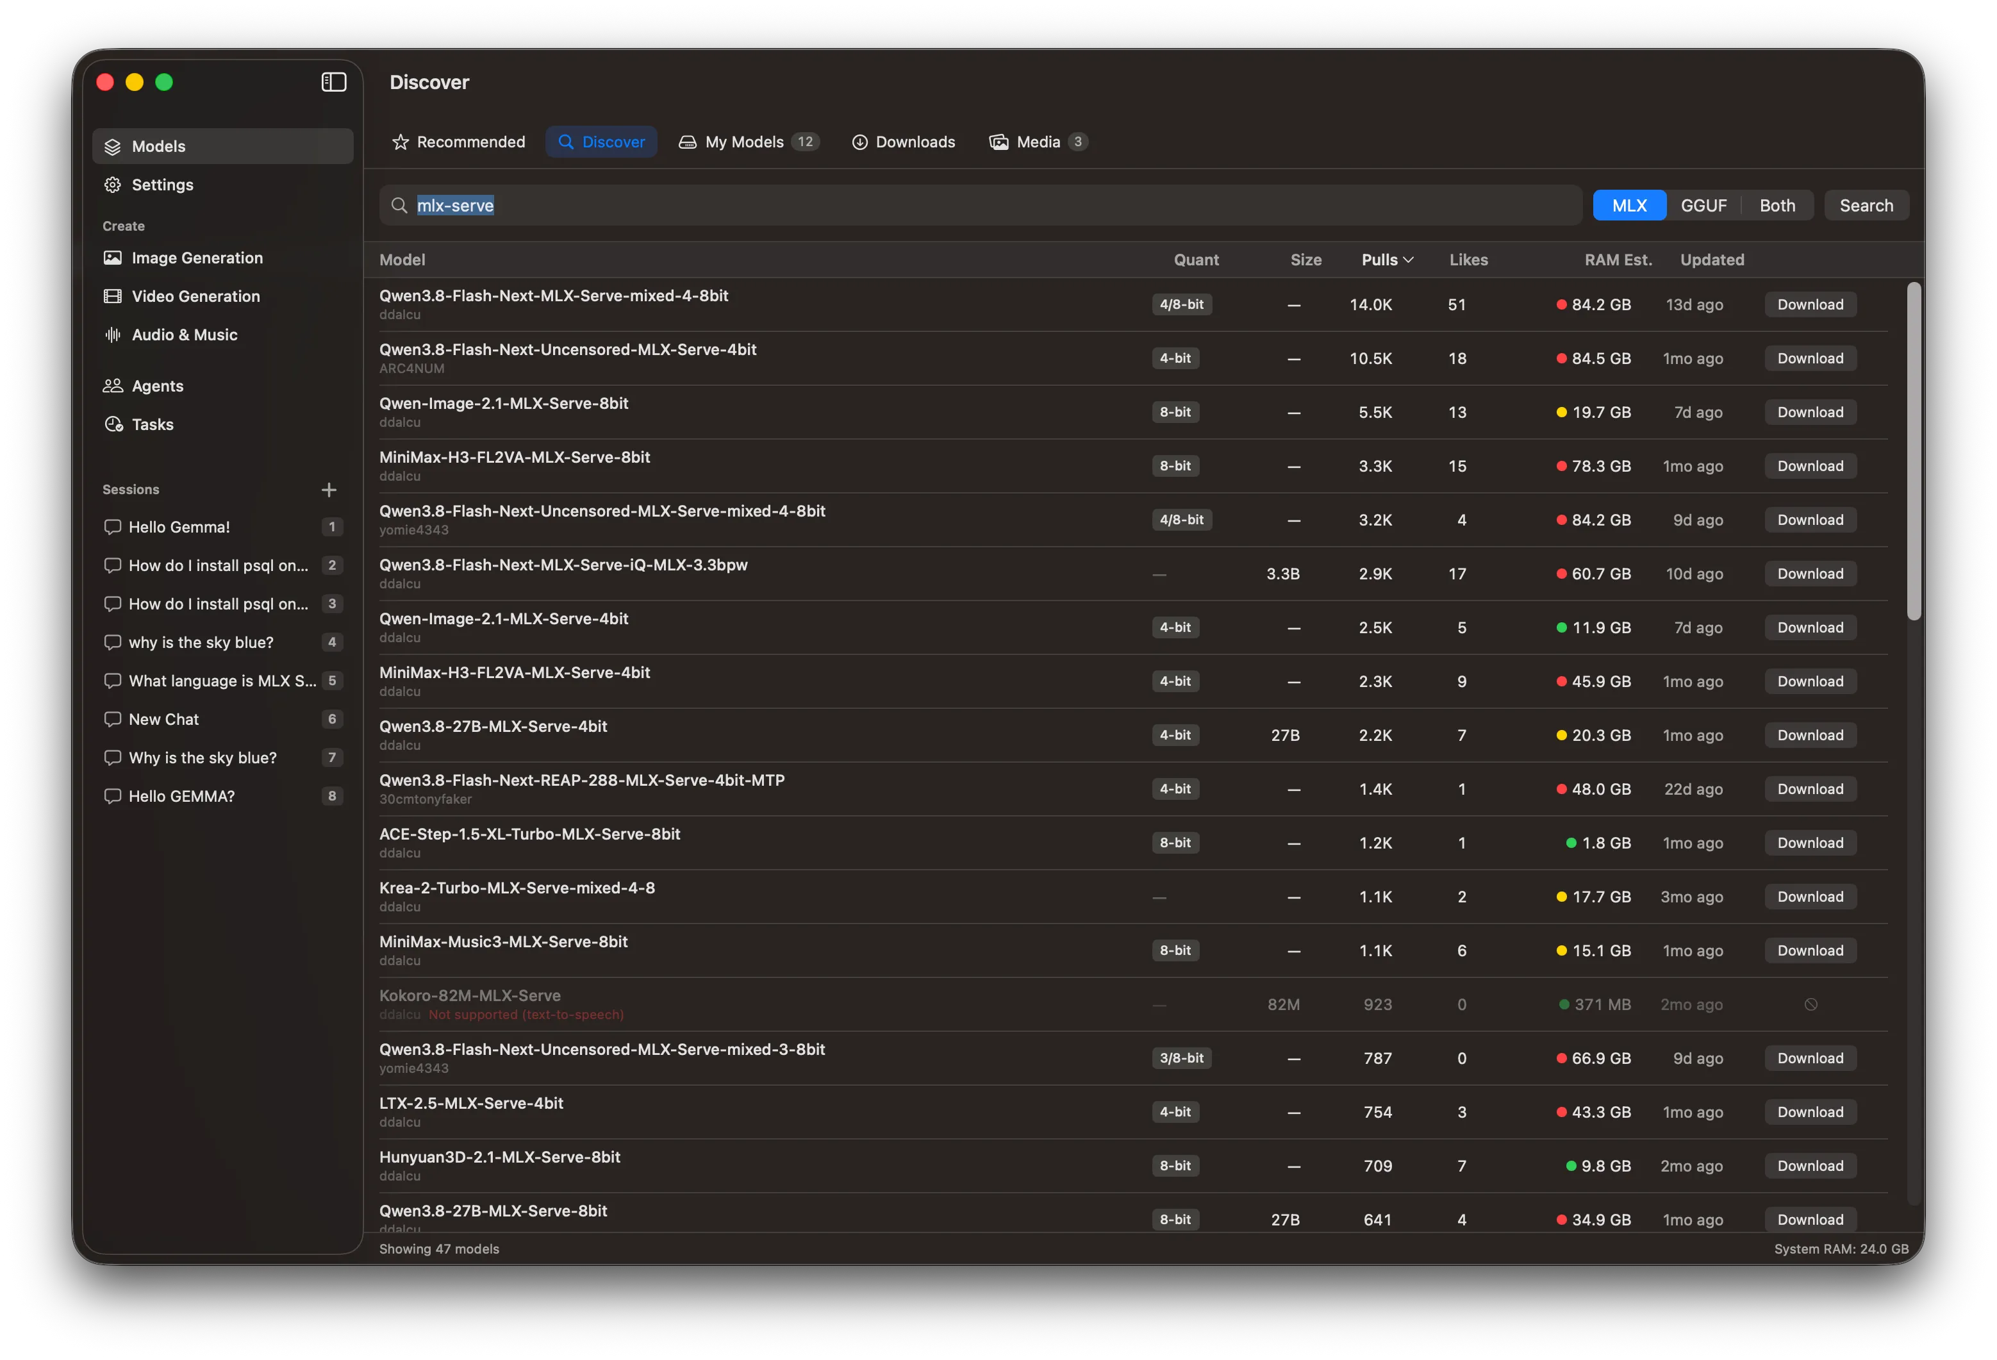Click the Models stack icon in sidebar
This screenshot has width=1997, height=1360.
[113, 146]
